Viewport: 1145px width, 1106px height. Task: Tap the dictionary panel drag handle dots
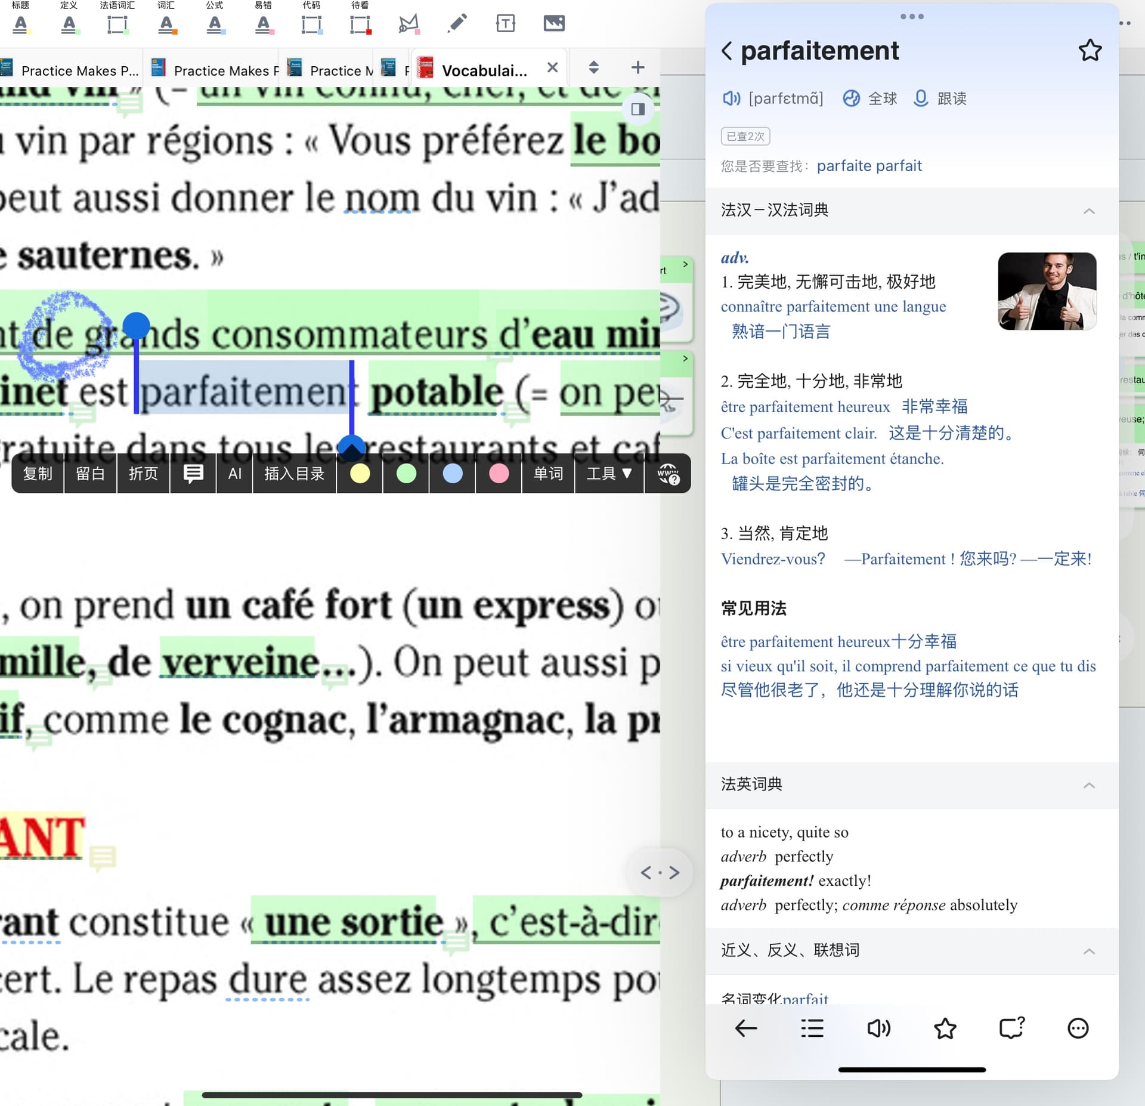tap(912, 17)
